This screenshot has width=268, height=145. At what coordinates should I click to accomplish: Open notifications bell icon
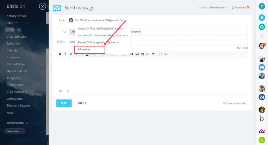[262, 18]
